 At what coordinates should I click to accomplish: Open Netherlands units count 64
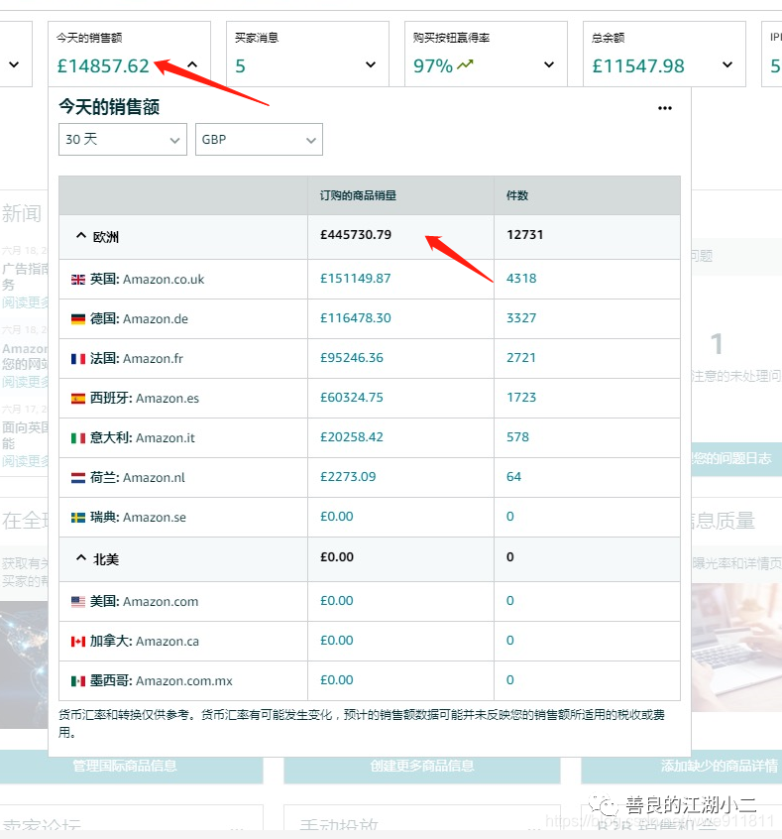tap(514, 476)
